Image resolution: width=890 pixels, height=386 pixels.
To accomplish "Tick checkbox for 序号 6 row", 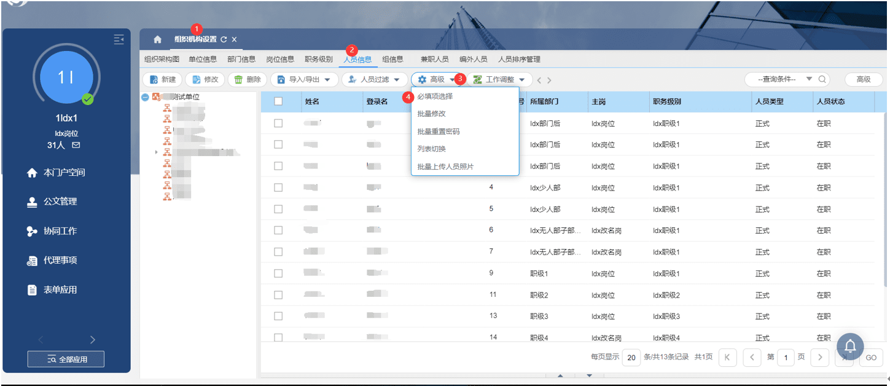I will (278, 230).
